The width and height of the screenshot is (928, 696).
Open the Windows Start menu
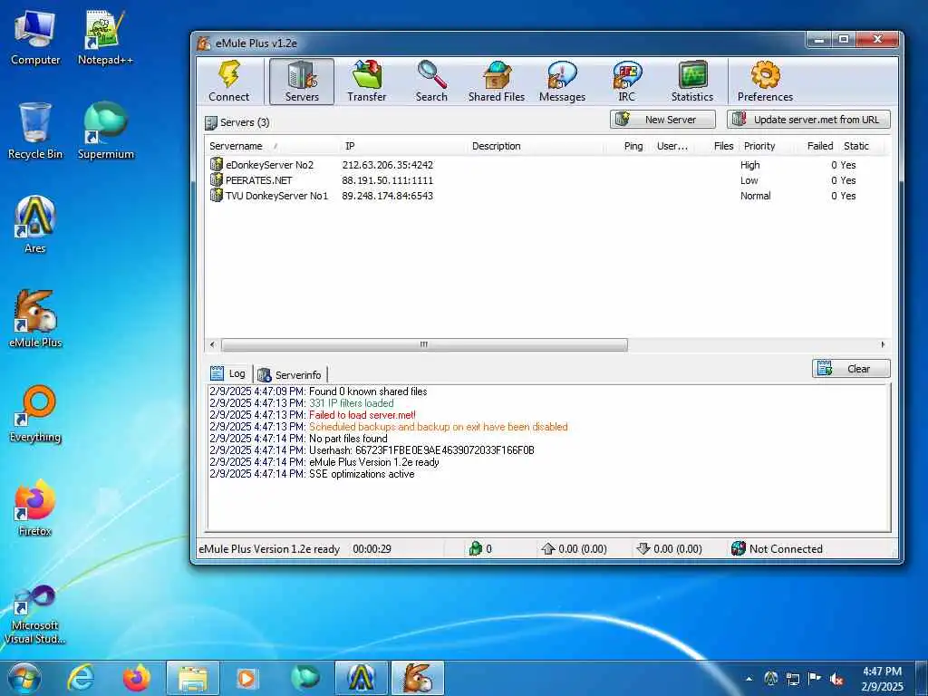[24, 678]
